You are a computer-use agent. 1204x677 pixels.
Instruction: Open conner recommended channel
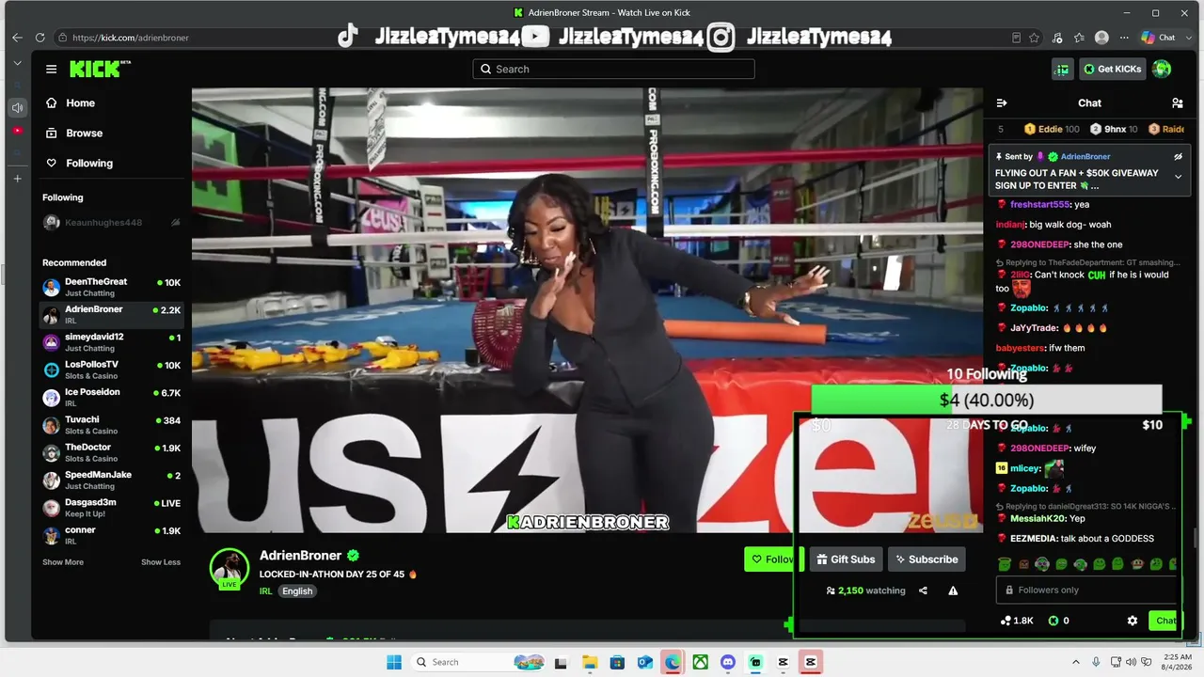tap(111, 535)
